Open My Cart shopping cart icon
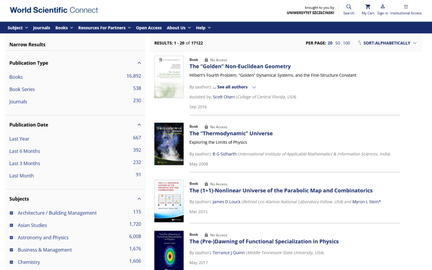Screen dimensions: 432x270 pyautogui.click(x=367, y=7)
